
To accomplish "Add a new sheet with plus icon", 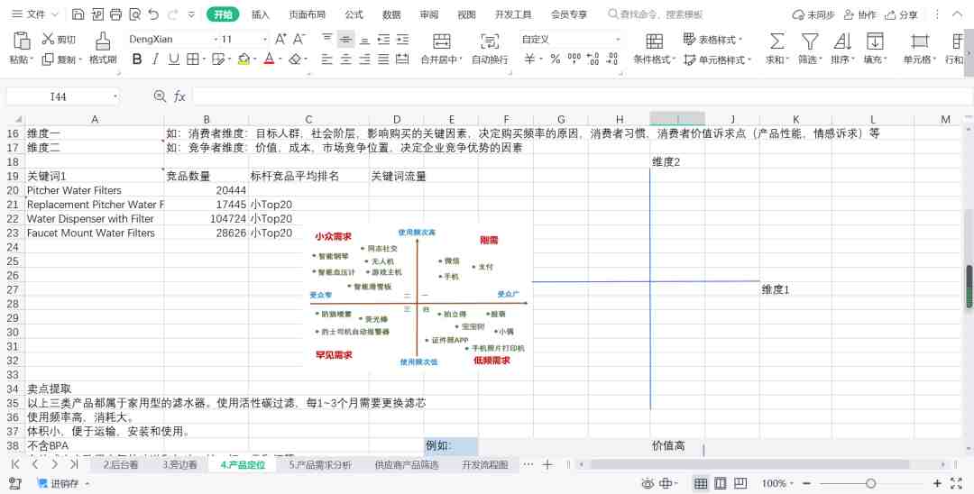I will (x=547, y=465).
